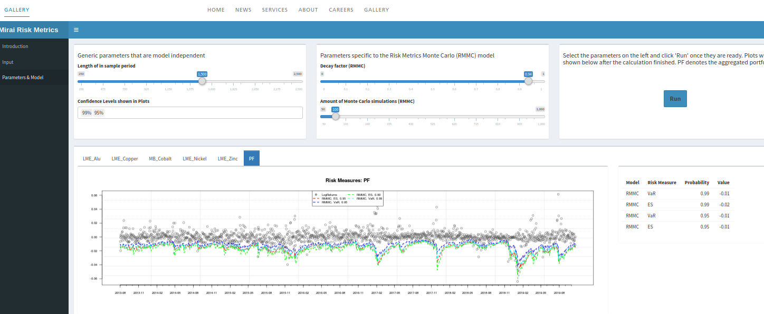Select the 95% confidence level tag

point(99,113)
